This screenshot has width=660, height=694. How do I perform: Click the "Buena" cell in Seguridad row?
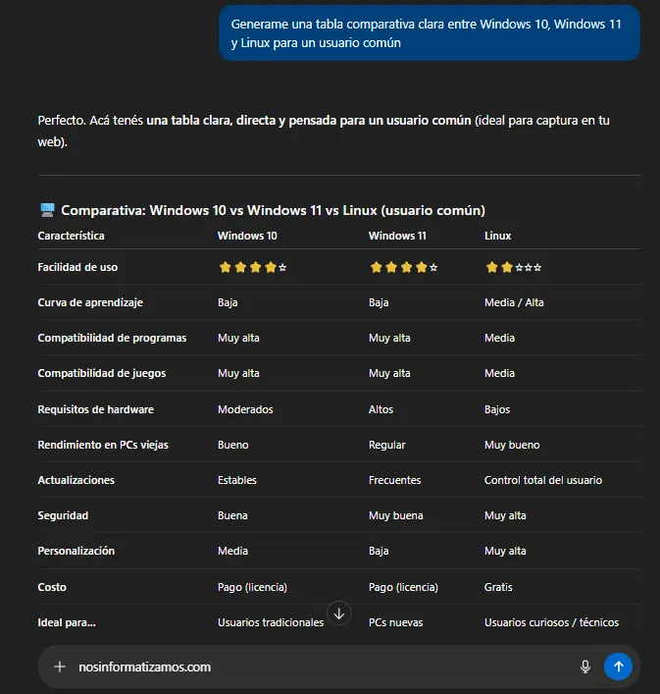[232, 515]
